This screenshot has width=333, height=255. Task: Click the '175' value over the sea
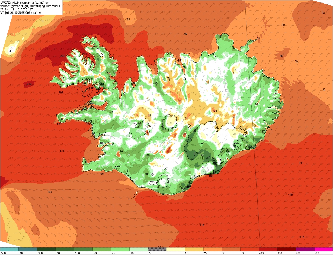62,151
